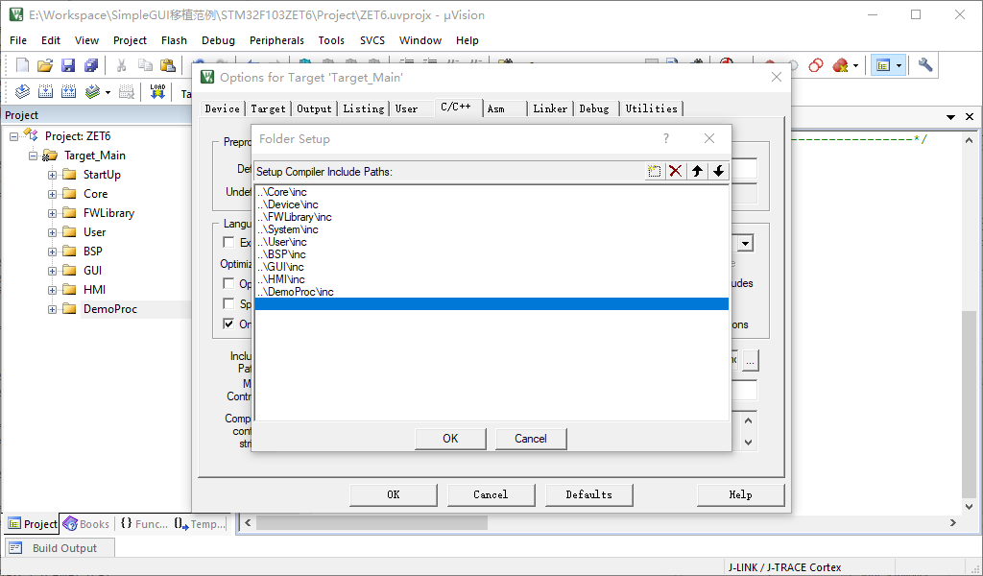Viewport: 983px width, 576px height.
Task: Switch to the Books tab at bottom
Action: coord(86,524)
